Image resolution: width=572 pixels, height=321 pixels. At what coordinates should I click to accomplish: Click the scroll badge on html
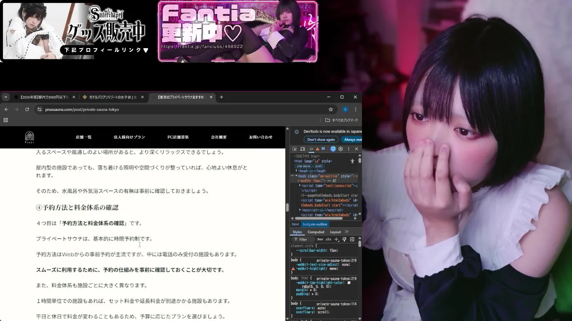tap(319, 166)
